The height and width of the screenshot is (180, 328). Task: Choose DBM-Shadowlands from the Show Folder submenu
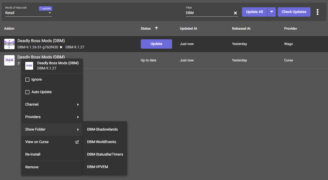point(102,129)
